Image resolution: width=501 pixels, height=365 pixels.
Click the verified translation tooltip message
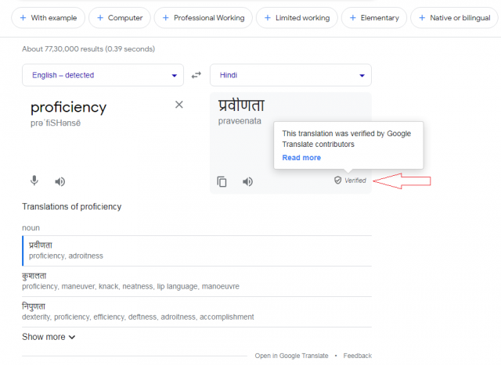tap(346, 139)
